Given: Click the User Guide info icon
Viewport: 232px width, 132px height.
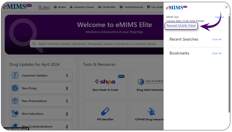Looking at the screenshot, I should click(x=149, y=7).
